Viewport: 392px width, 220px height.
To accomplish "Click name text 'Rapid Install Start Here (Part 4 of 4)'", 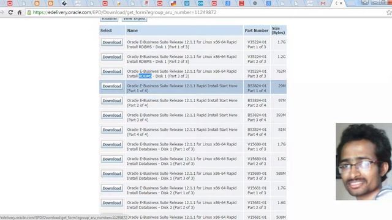I will 182,132.
